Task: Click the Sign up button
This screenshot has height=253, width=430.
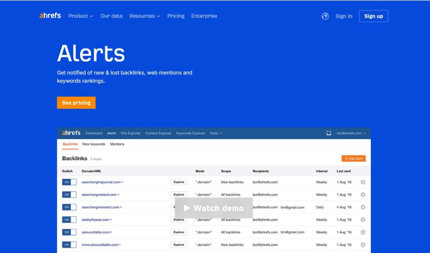Action: [x=373, y=16]
